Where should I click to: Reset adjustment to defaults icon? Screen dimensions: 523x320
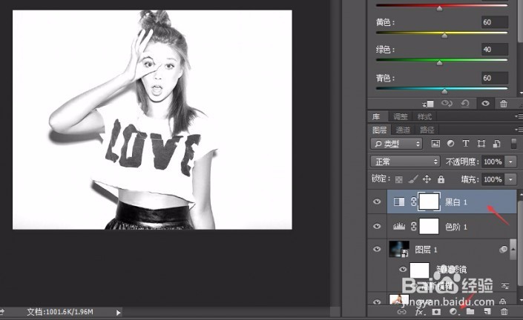point(465,104)
